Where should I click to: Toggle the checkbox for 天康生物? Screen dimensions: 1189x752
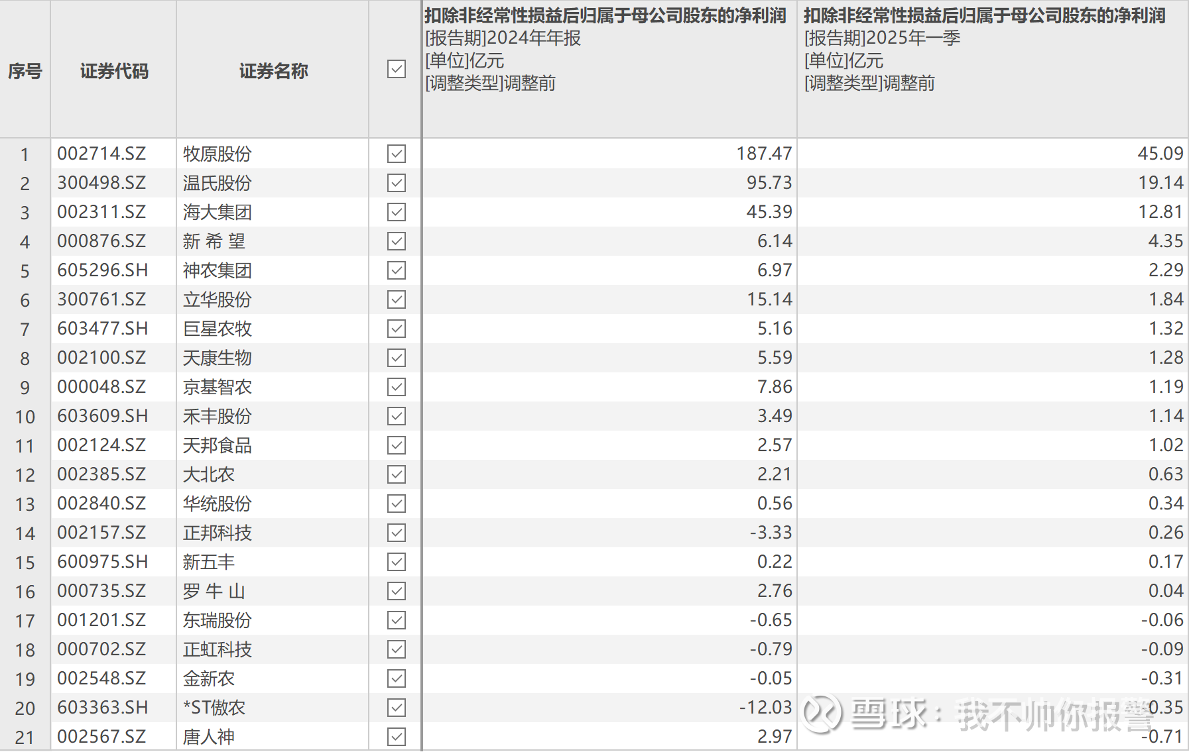pos(397,358)
